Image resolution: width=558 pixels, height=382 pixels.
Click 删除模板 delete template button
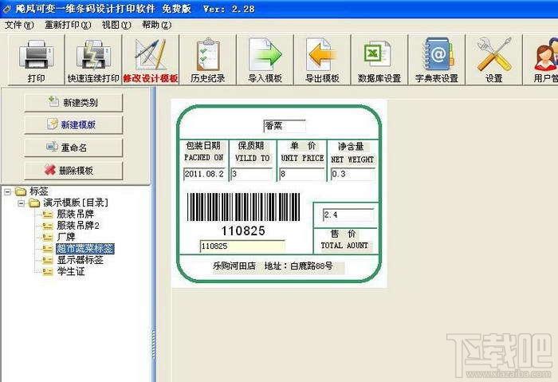click(73, 170)
